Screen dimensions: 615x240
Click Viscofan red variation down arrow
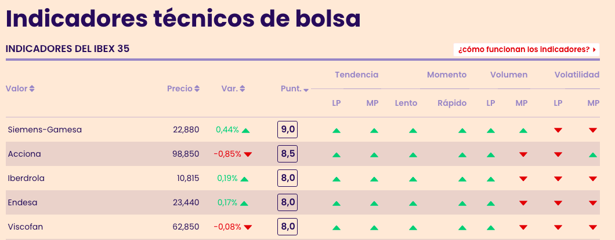(248, 227)
